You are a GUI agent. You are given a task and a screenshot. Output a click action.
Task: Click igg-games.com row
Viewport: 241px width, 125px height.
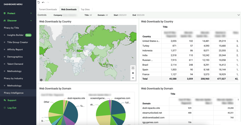pyautogui.click(x=150, y=122)
